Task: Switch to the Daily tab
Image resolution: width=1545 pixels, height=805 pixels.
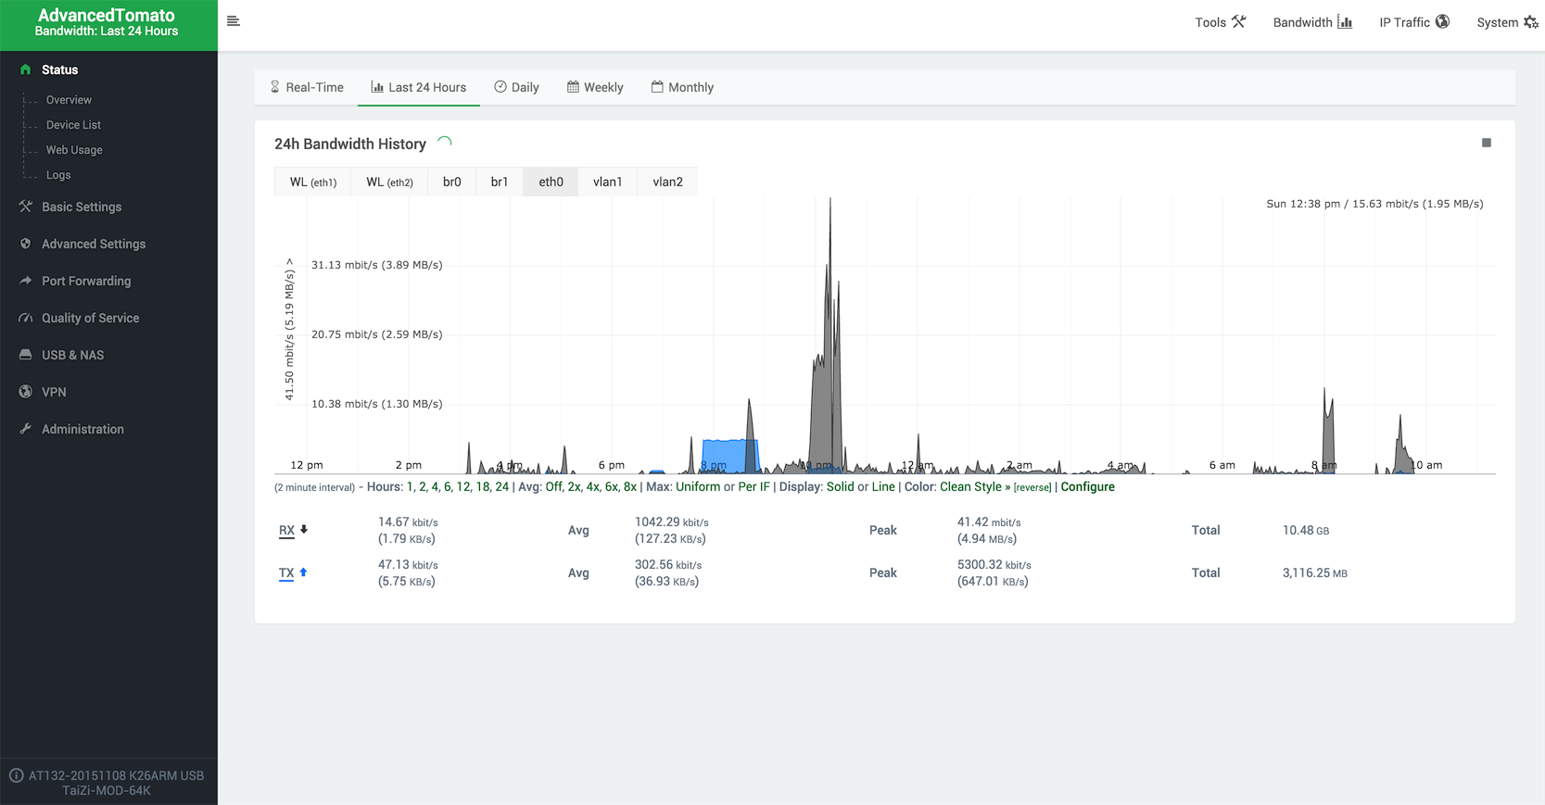Action: [x=516, y=87]
